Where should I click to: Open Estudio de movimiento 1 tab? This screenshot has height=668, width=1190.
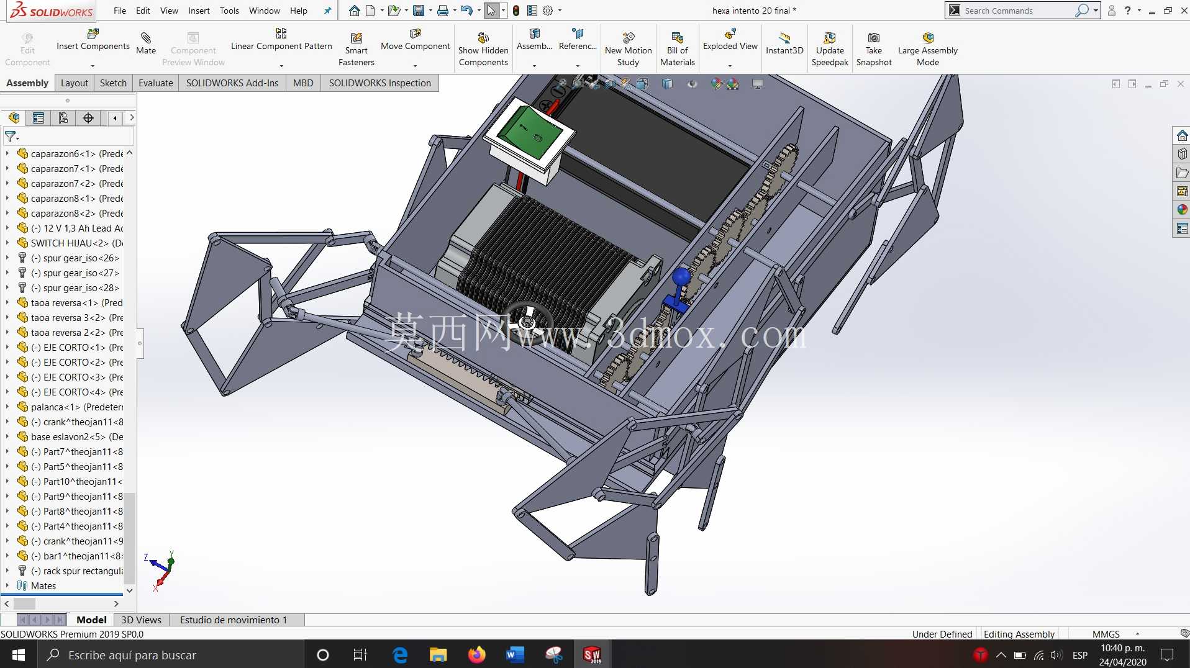click(234, 620)
